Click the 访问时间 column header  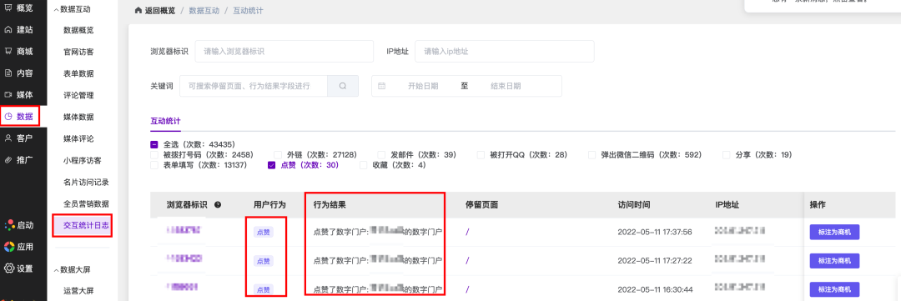[x=634, y=204]
